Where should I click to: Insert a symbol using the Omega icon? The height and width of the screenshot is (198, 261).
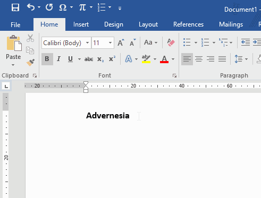tap(63, 7)
